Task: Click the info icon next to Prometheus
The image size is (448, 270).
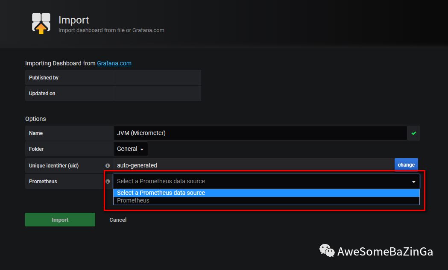Action: (x=108, y=182)
